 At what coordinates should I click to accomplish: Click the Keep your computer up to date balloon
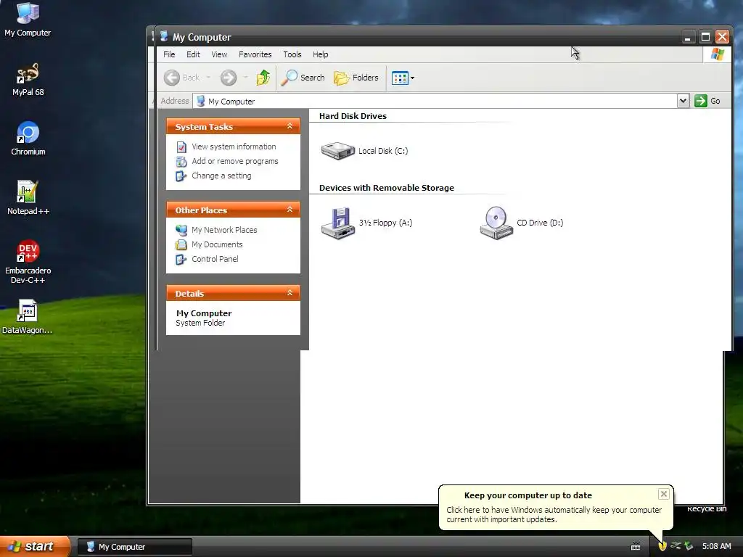coord(555,507)
